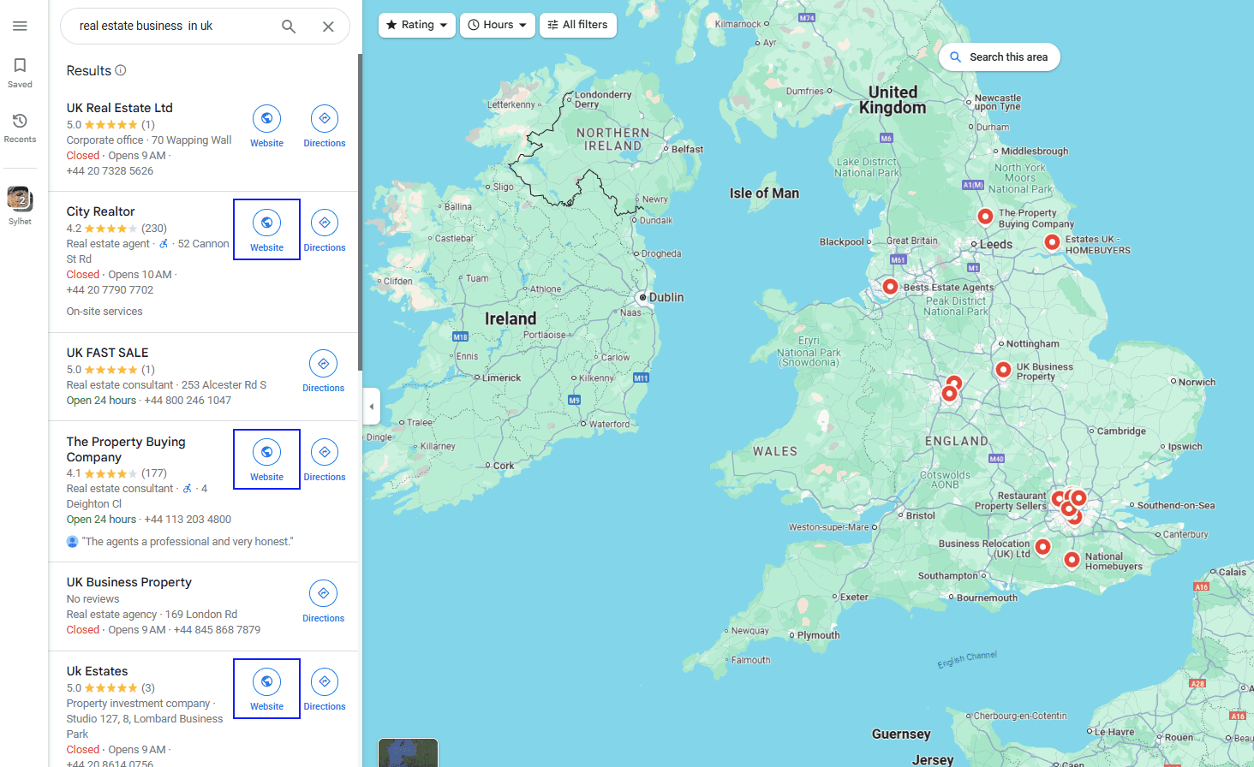Screen dimensions: 1254x767
Task: Click the map pin for The Property Buying Company
Action: click(x=985, y=216)
